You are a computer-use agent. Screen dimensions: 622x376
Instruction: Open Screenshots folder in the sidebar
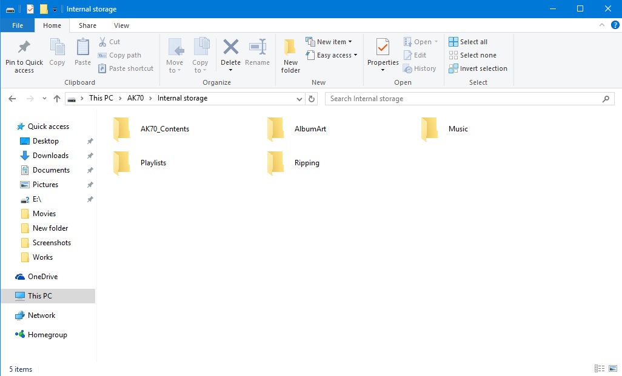click(x=52, y=243)
